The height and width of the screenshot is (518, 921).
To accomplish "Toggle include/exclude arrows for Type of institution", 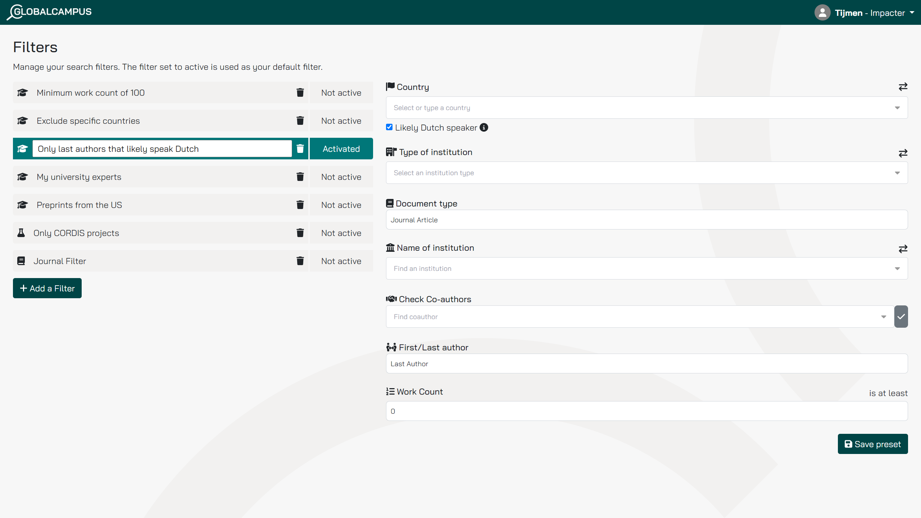I will coord(903,153).
